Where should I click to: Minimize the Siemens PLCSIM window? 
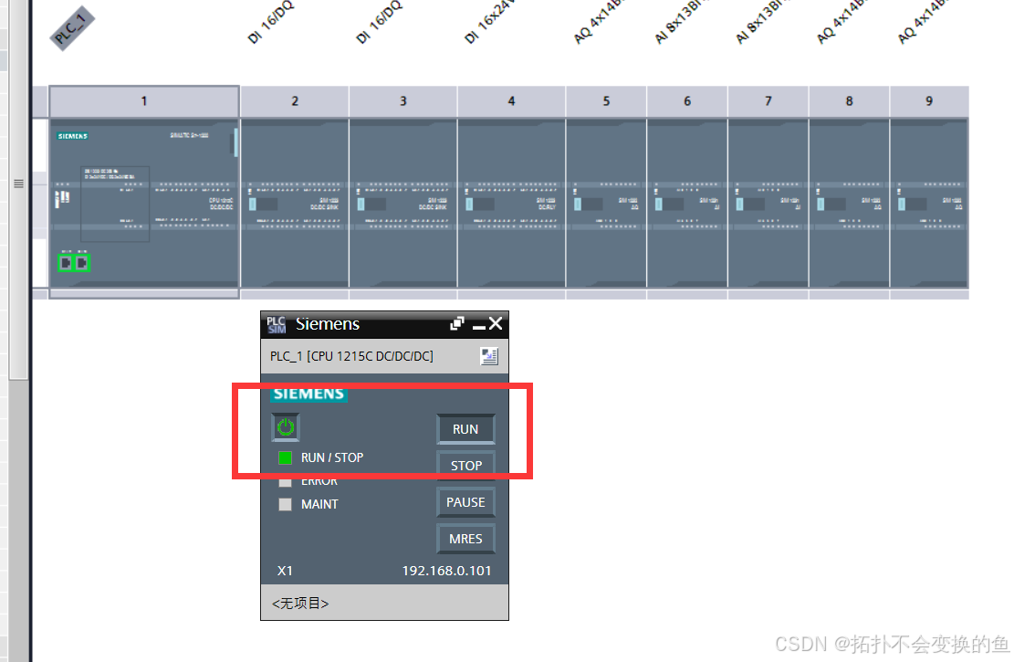coord(478,326)
